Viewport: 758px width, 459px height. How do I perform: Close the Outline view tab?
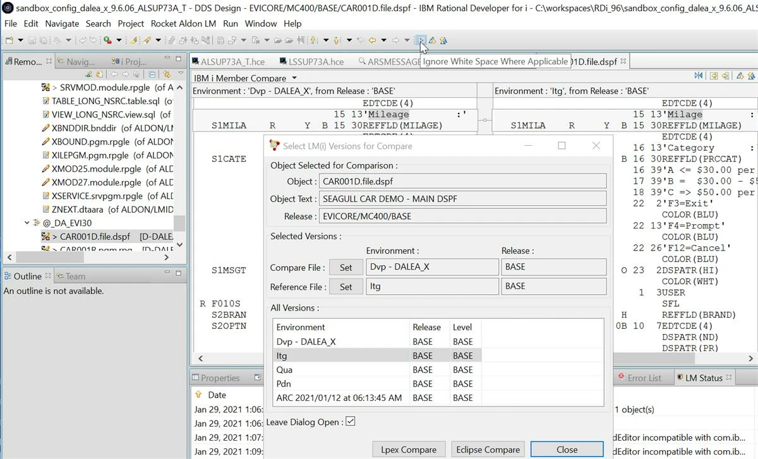tap(48, 276)
